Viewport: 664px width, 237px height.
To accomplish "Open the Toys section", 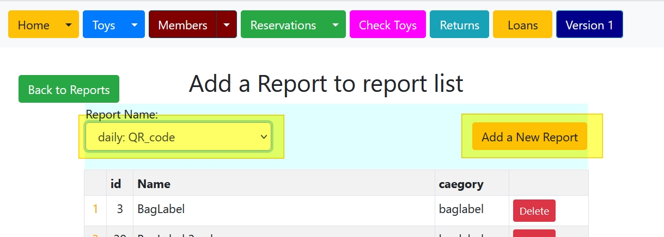I will coord(103,24).
